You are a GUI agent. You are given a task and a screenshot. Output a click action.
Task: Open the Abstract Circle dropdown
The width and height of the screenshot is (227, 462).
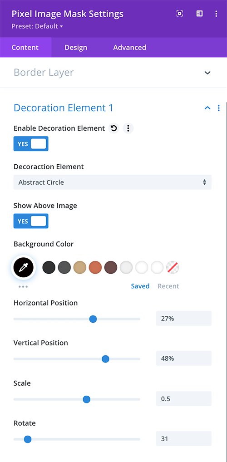coord(113,182)
